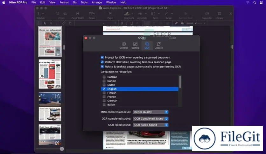Viewport: 266px width, 154px height.
Task: Click the Correct Text tool
Action: tap(185, 14)
